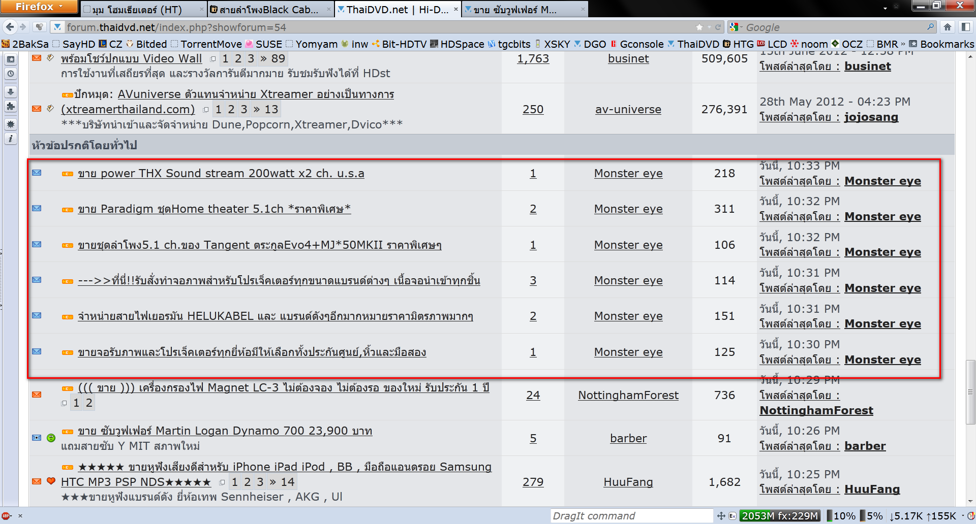
Task: Select the ThaiDVD.net Hi-D tab
Action: (398, 10)
